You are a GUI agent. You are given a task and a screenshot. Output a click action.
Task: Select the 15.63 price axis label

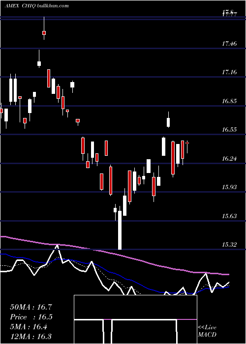pos(229,216)
